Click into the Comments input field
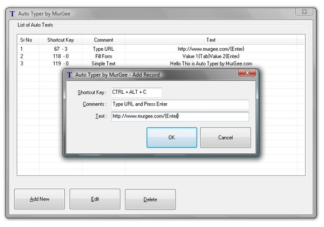324x227 pixels. tap(180, 104)
